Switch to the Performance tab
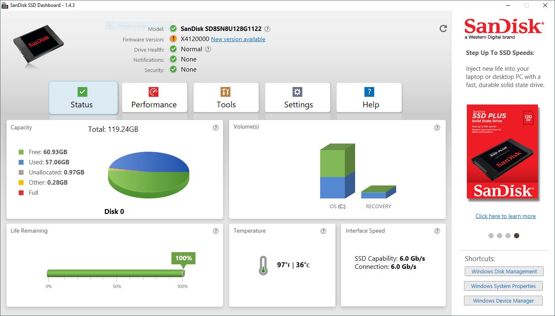Image resolution: width=555 pixels, height=316 pixels. pos(154,98)
